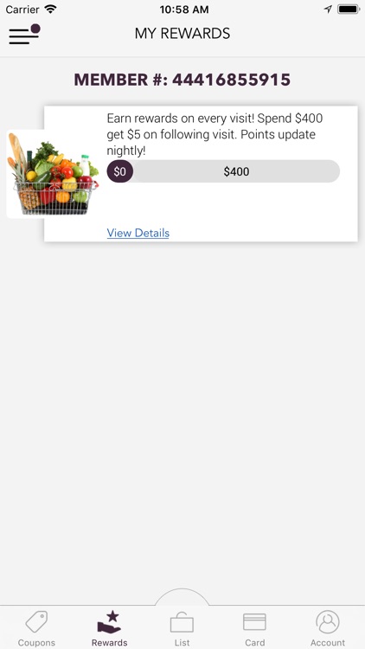This screenshot has width=365, height=649.
Task: Tap the $0 progress indicator
Action: [x=120, y=171]
